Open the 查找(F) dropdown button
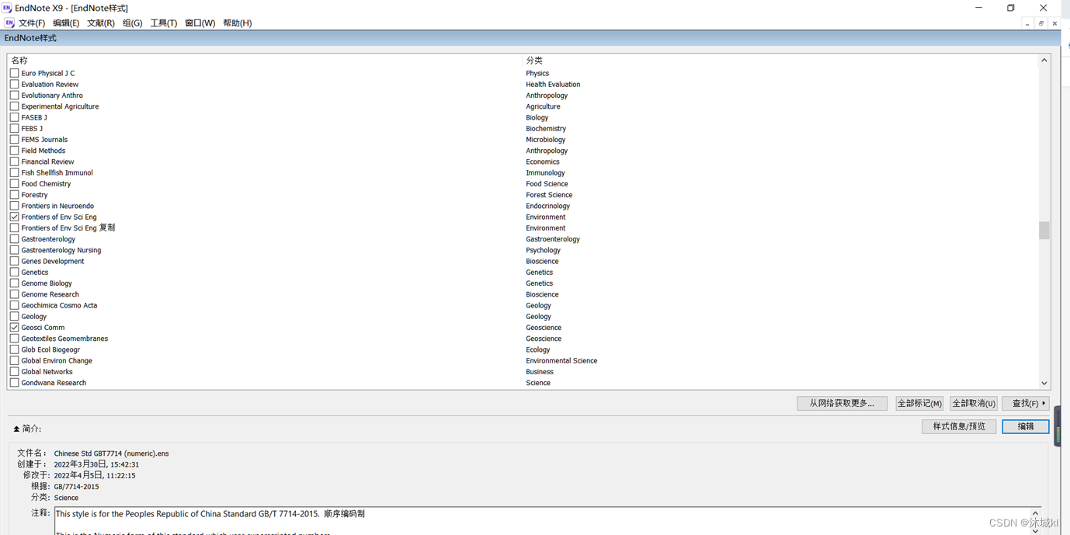Screen dimensions: 1070x535 (1025, 403)
